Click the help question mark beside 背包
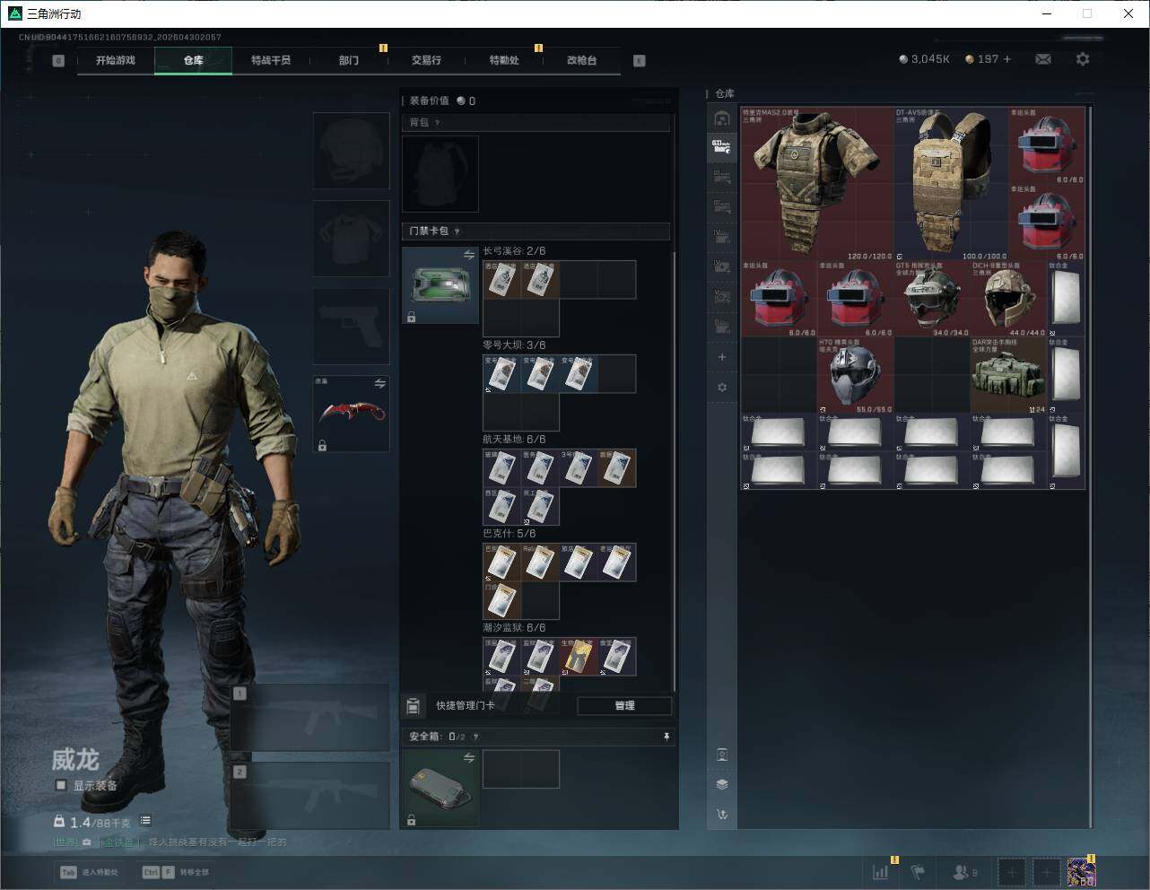This screenshot has width=1150, height=890. click(438, 123)
